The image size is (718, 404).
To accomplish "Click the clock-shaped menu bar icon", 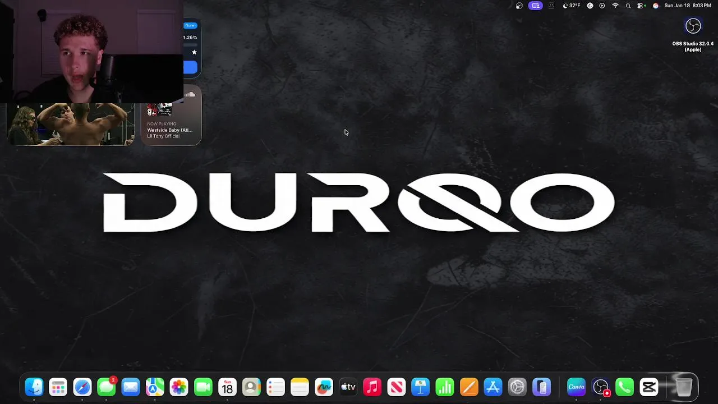I will [590, 6].
